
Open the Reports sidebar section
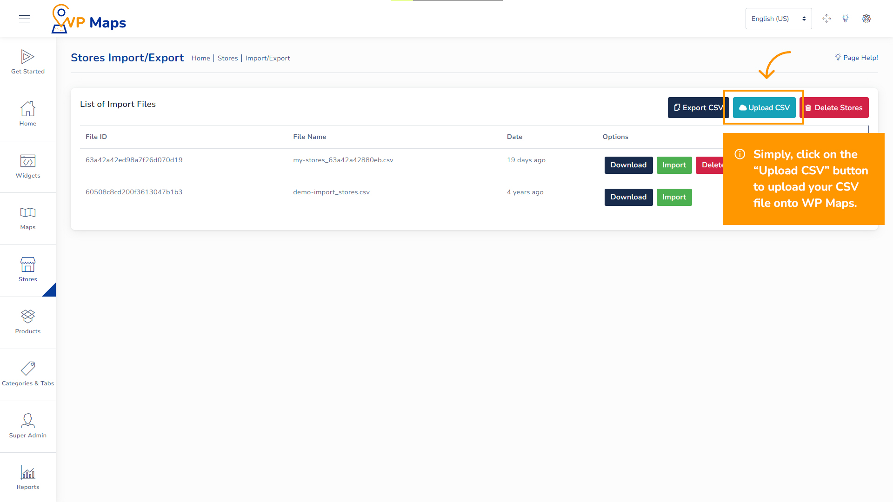[28, 478]
